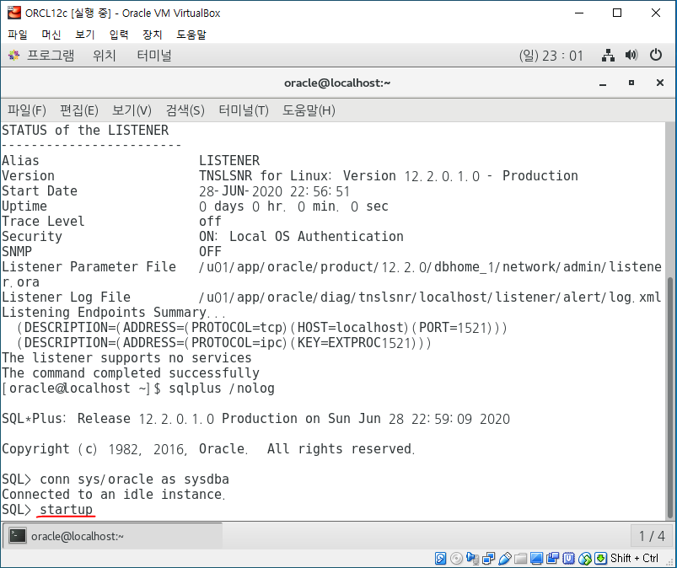Image resolution: width=677 pixels, height=568 pixels.
Task: Click terminal icon in bottom window list
Action: pyautogui.click(x=18, y=536)
